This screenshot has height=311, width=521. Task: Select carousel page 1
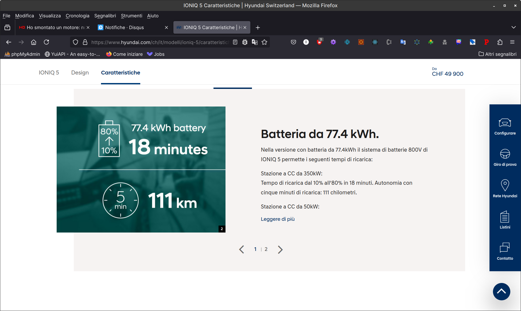point(255,249)
